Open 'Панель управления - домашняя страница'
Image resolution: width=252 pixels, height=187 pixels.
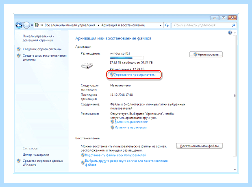(38, 38)
